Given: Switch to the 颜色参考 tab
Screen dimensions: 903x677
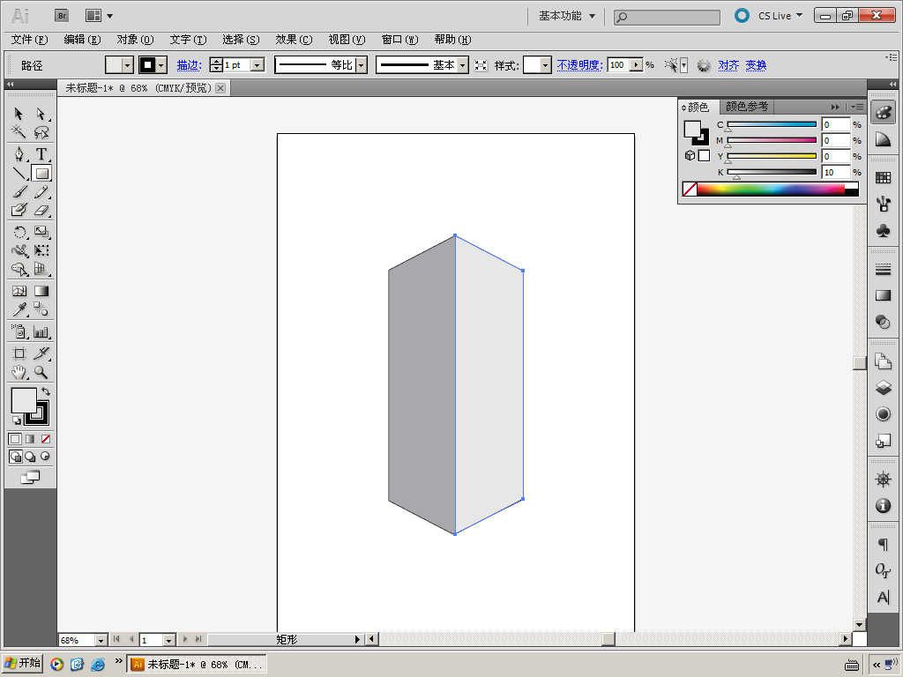Looking at the screenshot, I should [746, 107].
